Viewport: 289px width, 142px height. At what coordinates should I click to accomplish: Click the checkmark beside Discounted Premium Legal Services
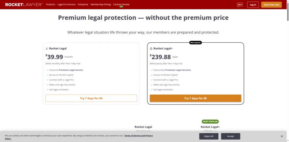click(151, 70)
